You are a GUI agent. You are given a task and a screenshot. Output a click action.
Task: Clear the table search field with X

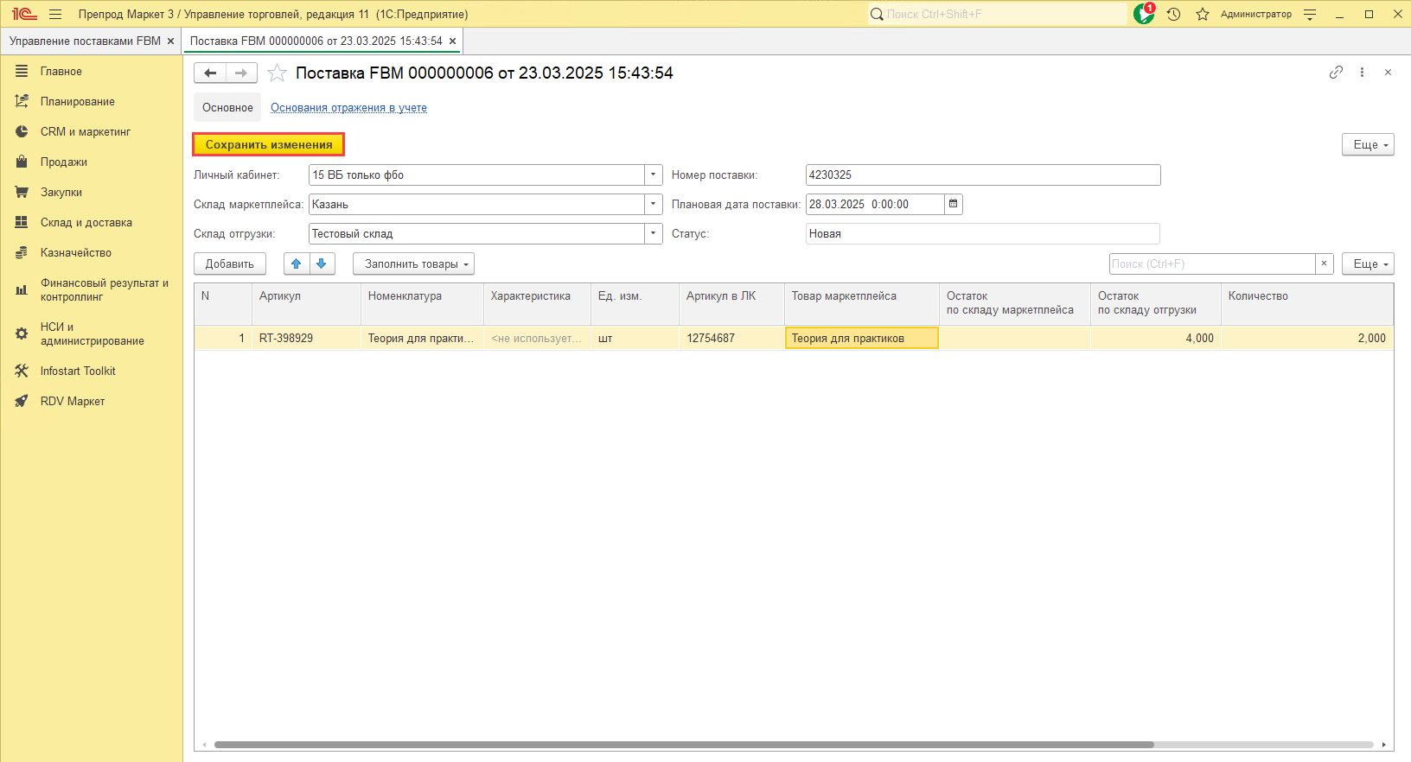[x=1324, y=264]
